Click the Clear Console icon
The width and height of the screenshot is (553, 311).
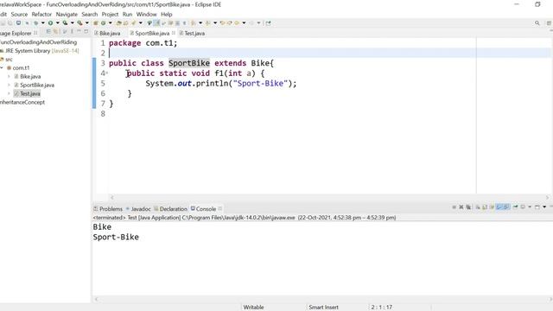[478, 207]
